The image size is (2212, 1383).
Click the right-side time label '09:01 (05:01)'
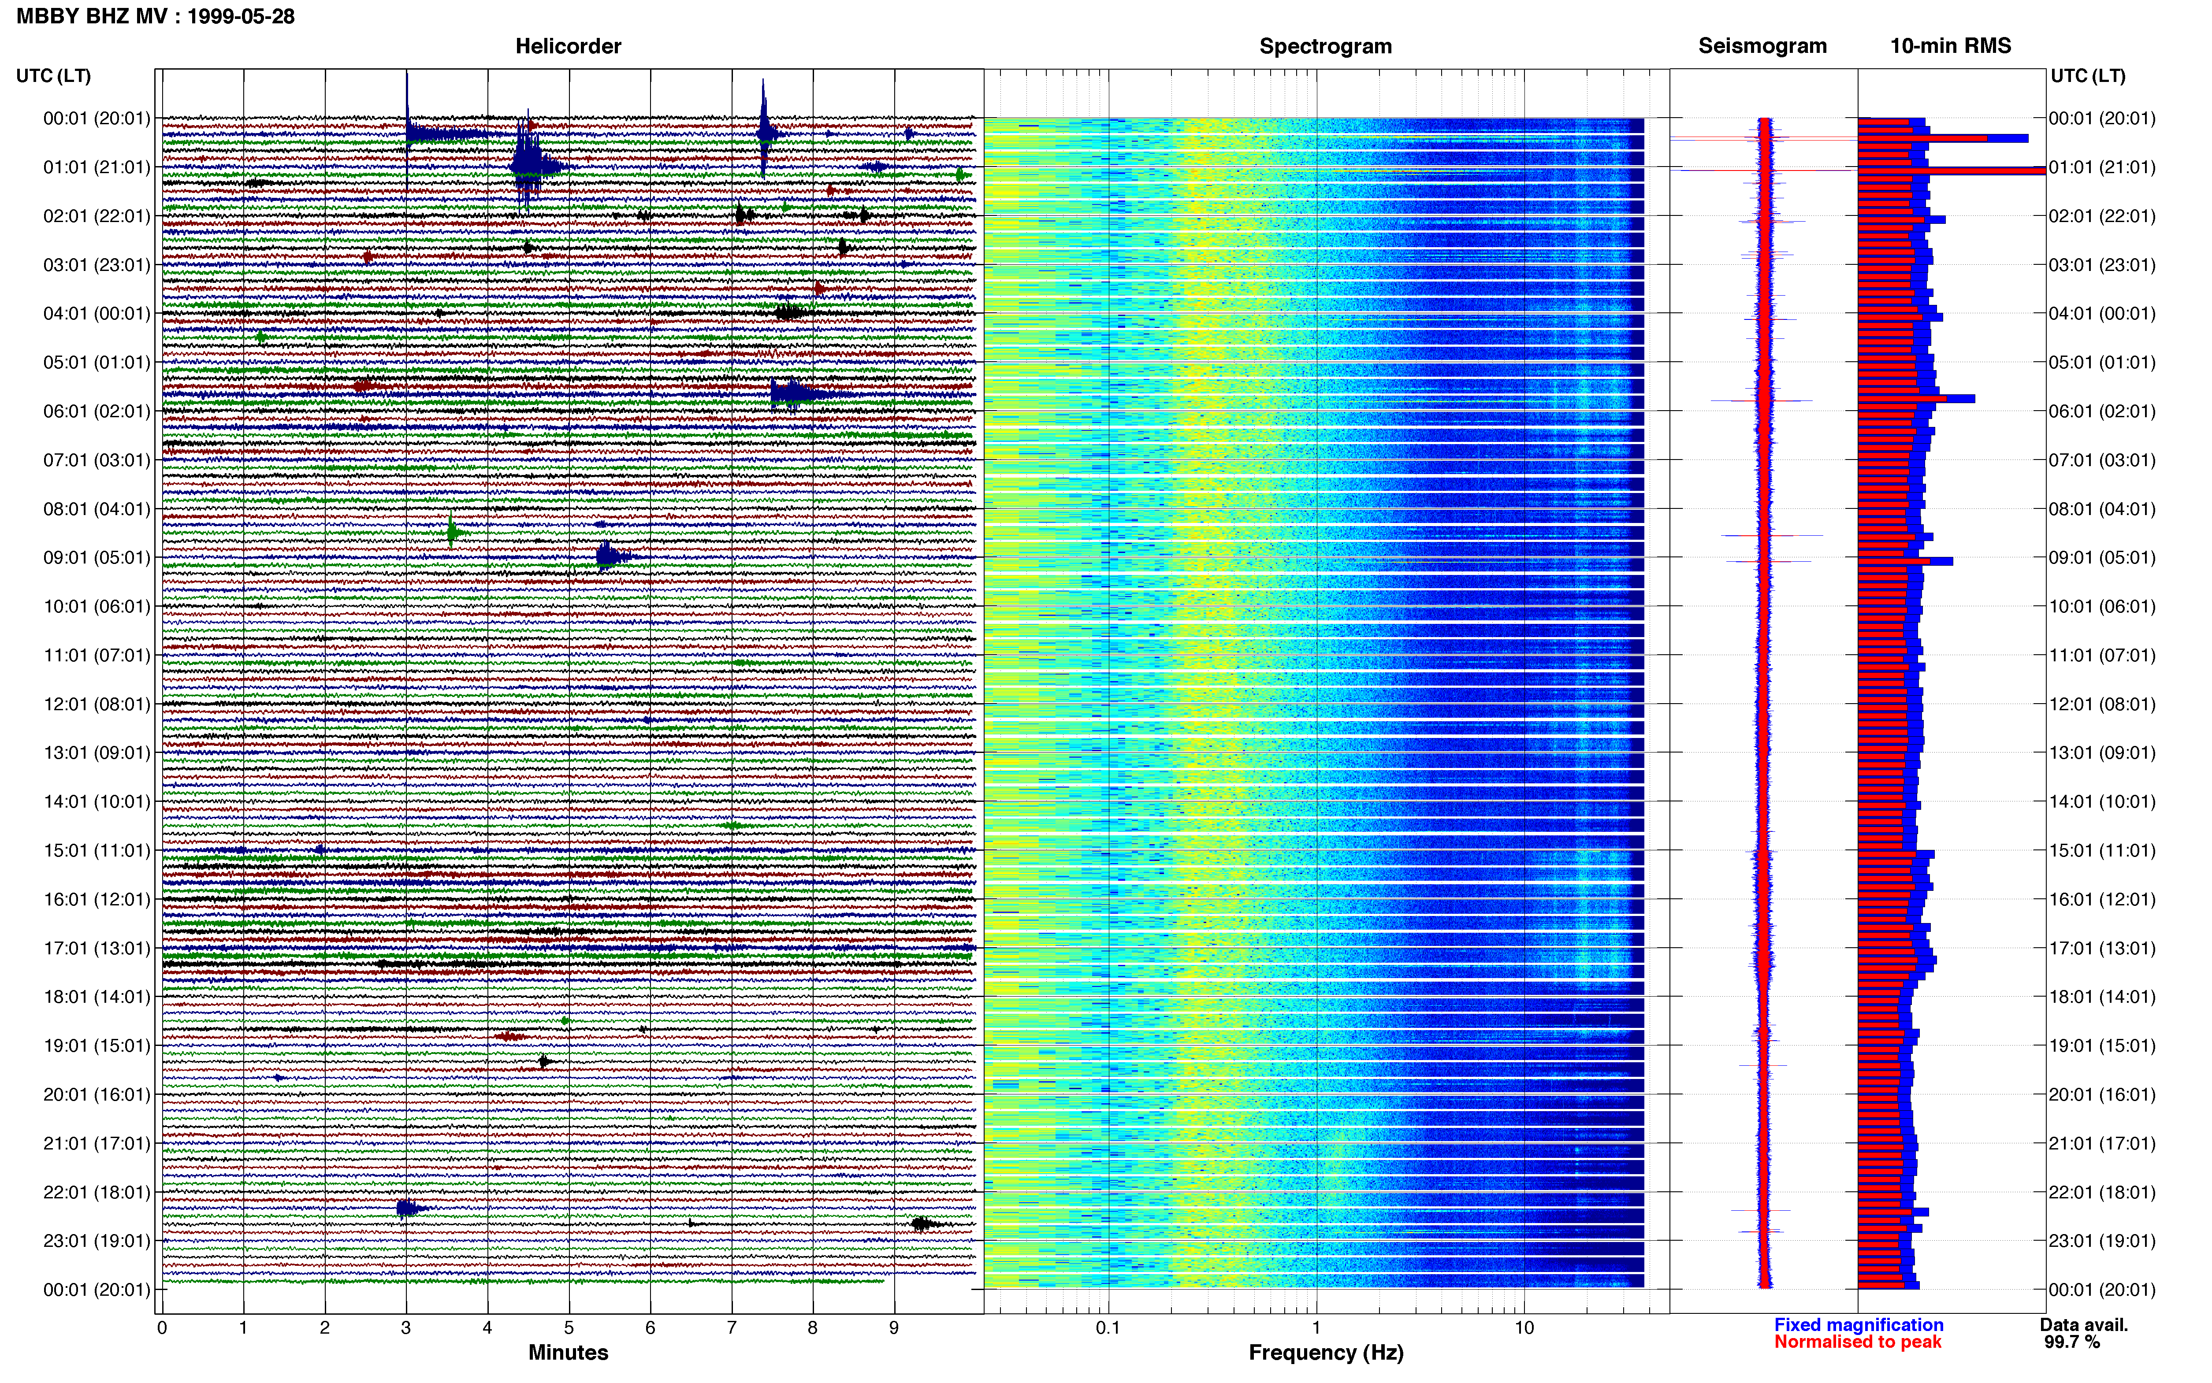(x=2102, y=558)
